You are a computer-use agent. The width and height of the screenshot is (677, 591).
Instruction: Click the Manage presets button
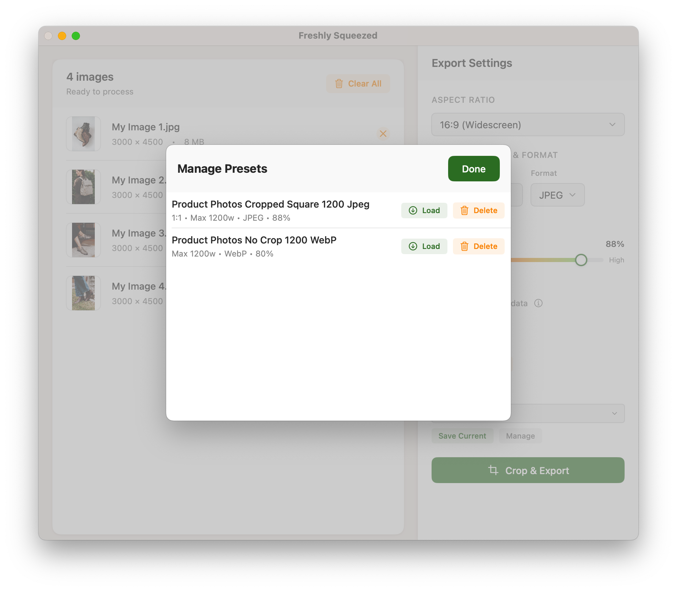[x=520, y=436]
